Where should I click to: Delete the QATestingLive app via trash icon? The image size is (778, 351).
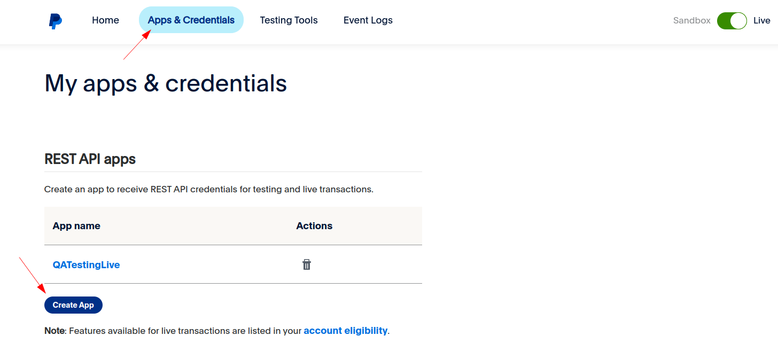[x=307, y=264]
